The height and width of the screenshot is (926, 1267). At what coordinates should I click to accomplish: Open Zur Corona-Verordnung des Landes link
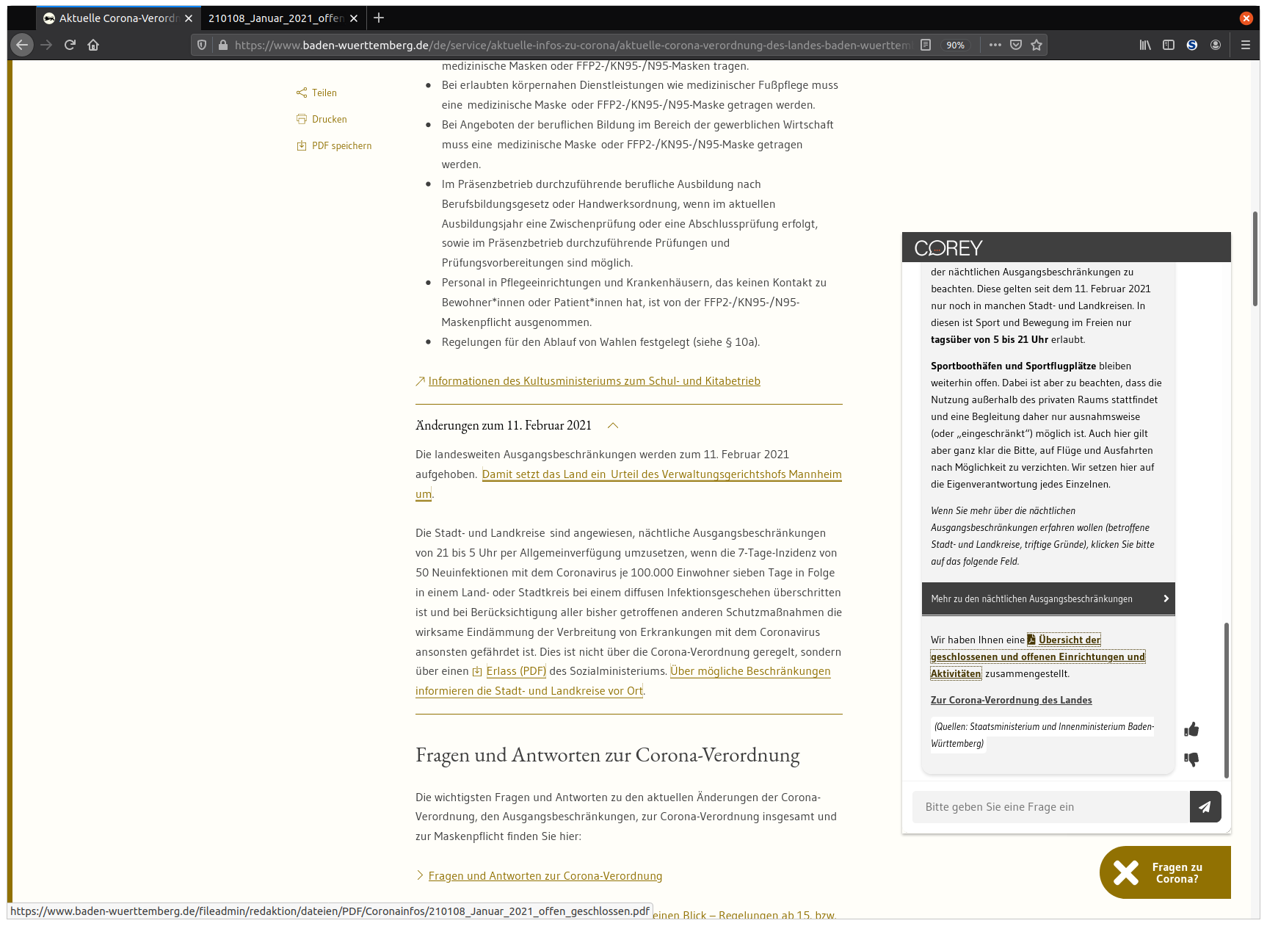point(1011,700)
